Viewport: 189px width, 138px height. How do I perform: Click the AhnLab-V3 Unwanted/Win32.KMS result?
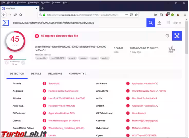point(149,91)
